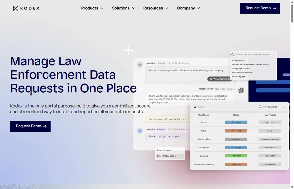
Task: Click the Saved searches label
Action: click(270, 107)
